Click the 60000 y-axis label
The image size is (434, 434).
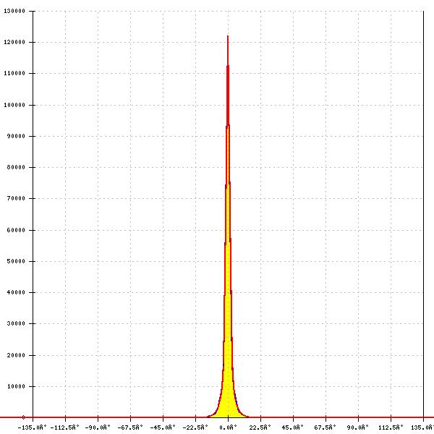click(x=16, y=230)
